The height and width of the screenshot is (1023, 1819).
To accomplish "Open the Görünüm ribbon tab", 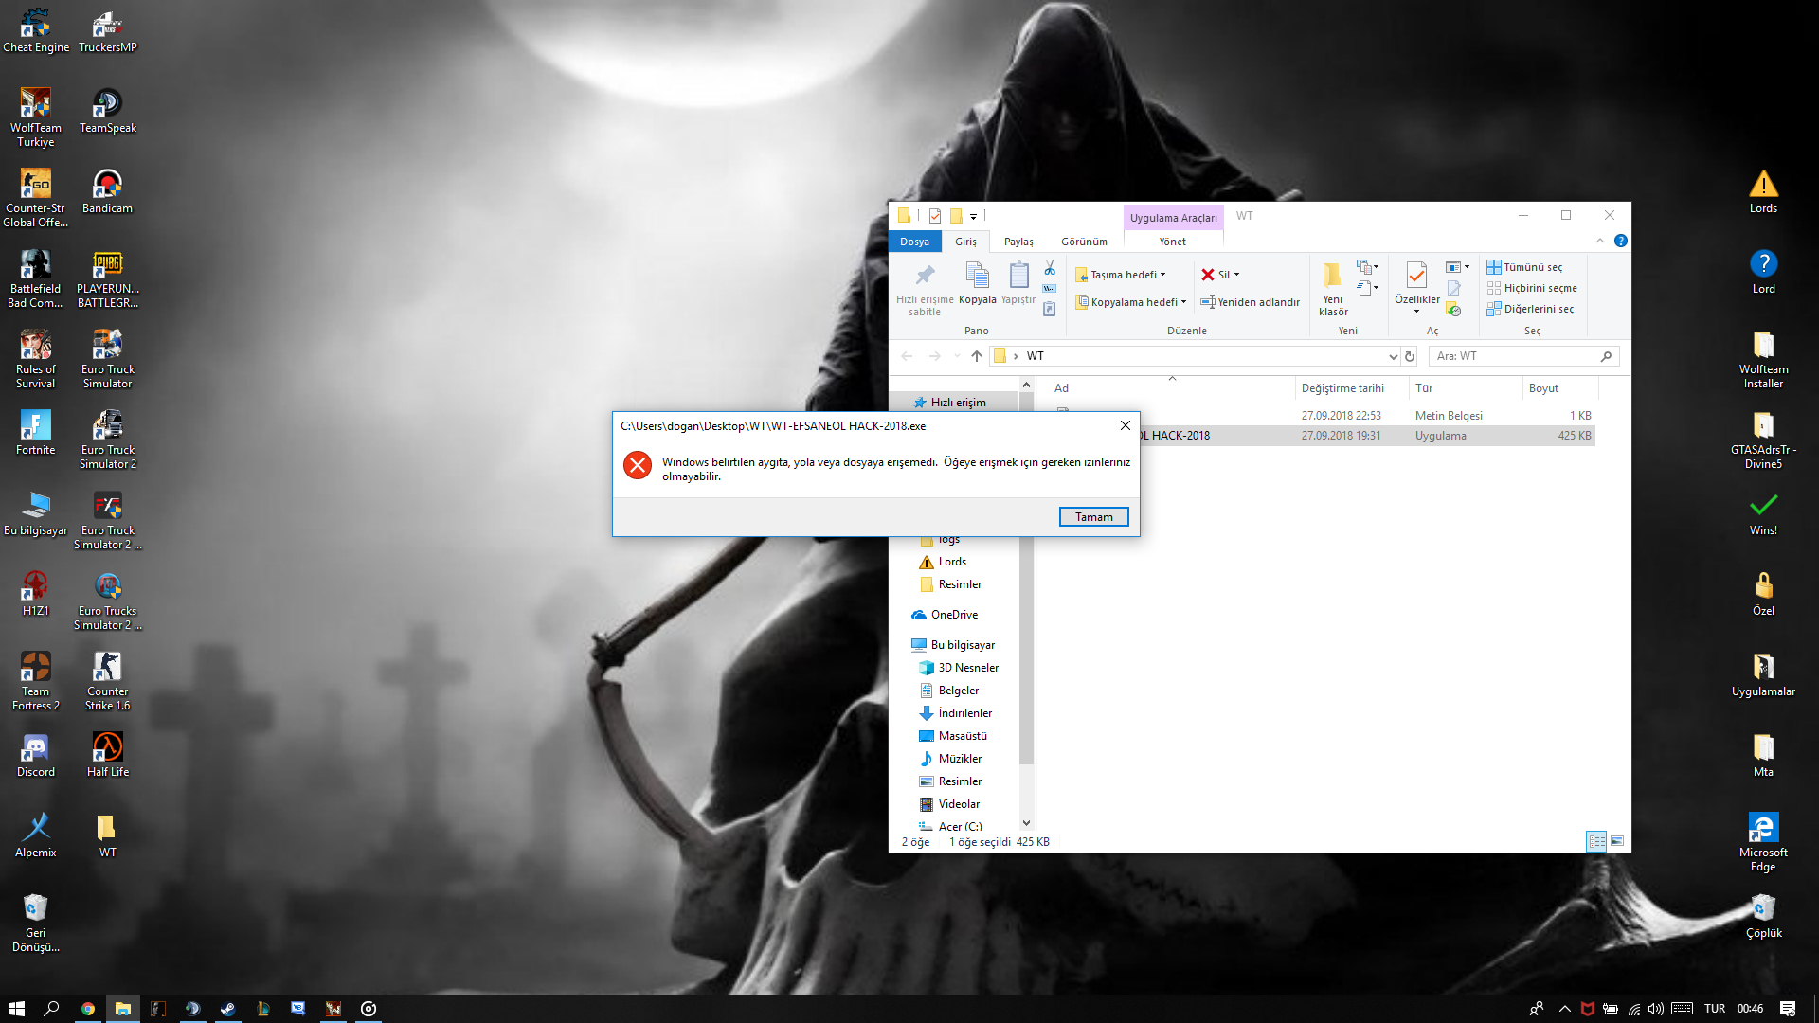I will point(1084,242).
